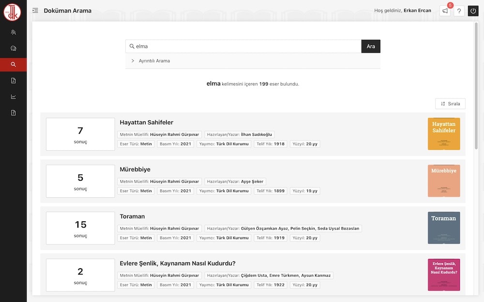The width and height of the screenshot is (484, 302).
Task: Click the Mürebbiye book cover thumbnail
Action: tap(443, 181)
